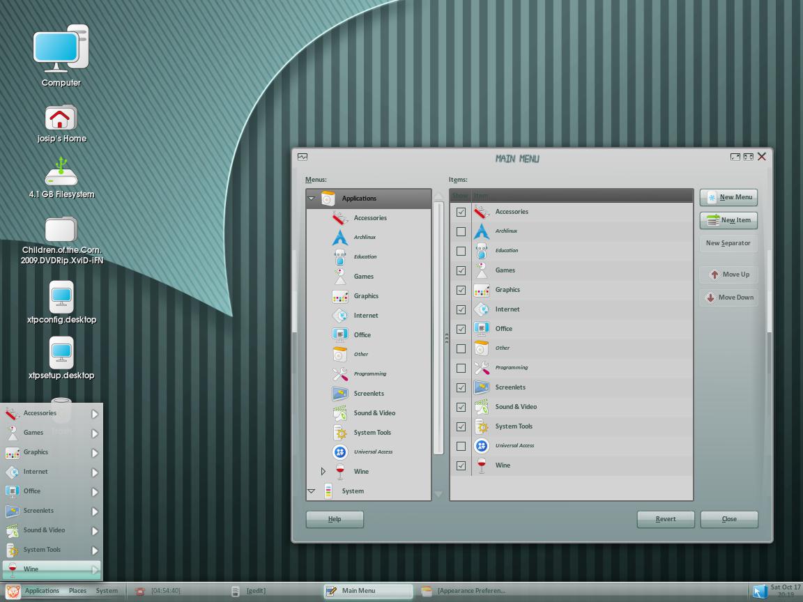Click Sound & Video icon in Menus tree
The height and width of the screenshot is (602, 803).
[340, 413]
